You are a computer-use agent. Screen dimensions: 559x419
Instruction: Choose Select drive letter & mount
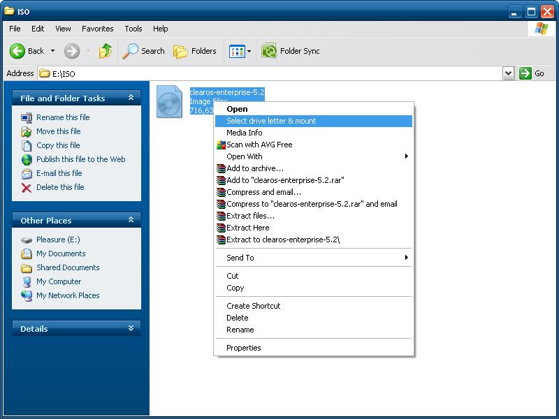[x=271, y=121]
